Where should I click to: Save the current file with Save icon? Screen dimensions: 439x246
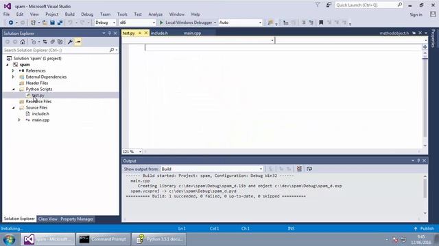coord(52,23)
